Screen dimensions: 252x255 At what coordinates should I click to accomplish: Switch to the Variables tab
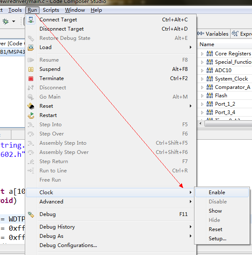coord(213,34)
